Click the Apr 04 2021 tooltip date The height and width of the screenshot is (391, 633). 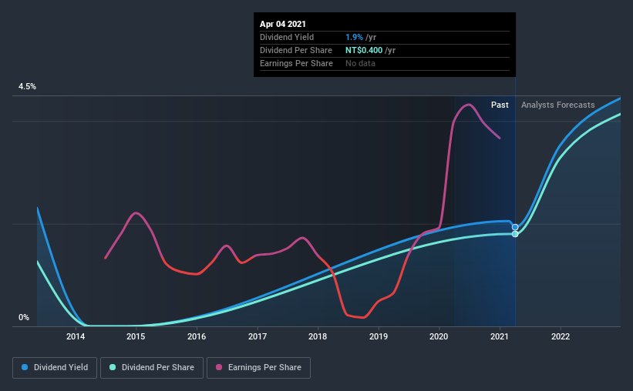coord(283,24)
